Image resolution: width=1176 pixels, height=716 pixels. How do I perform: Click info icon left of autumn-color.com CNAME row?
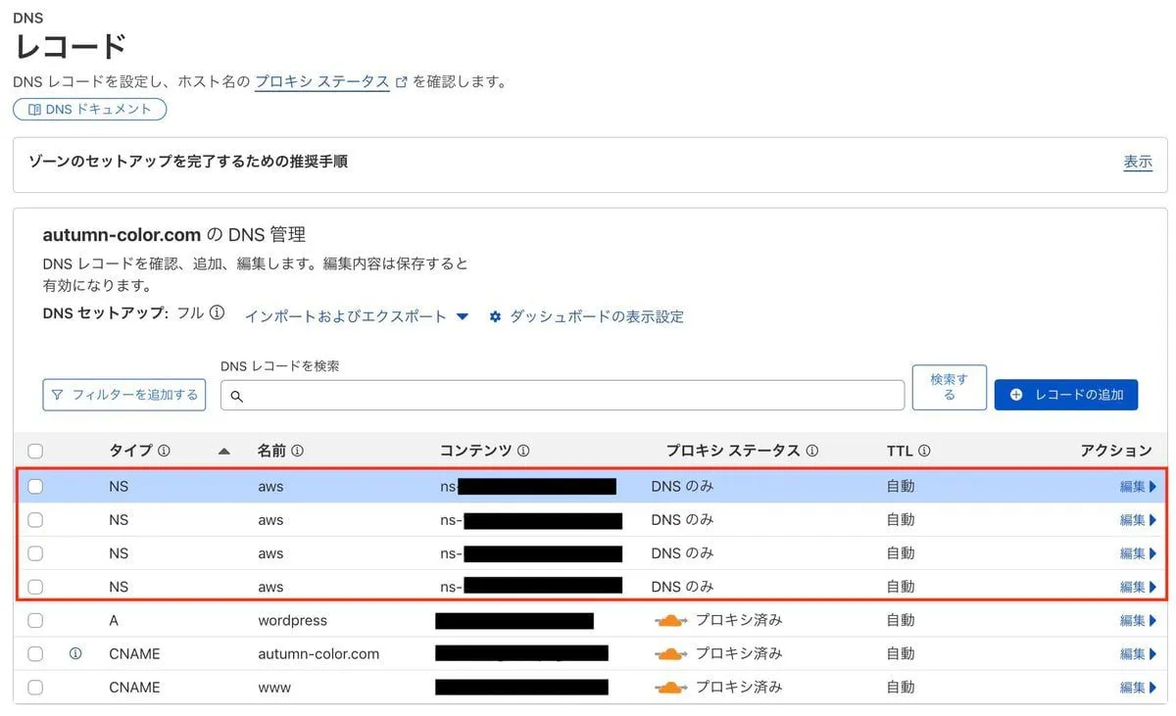click(x=75, y=653)
